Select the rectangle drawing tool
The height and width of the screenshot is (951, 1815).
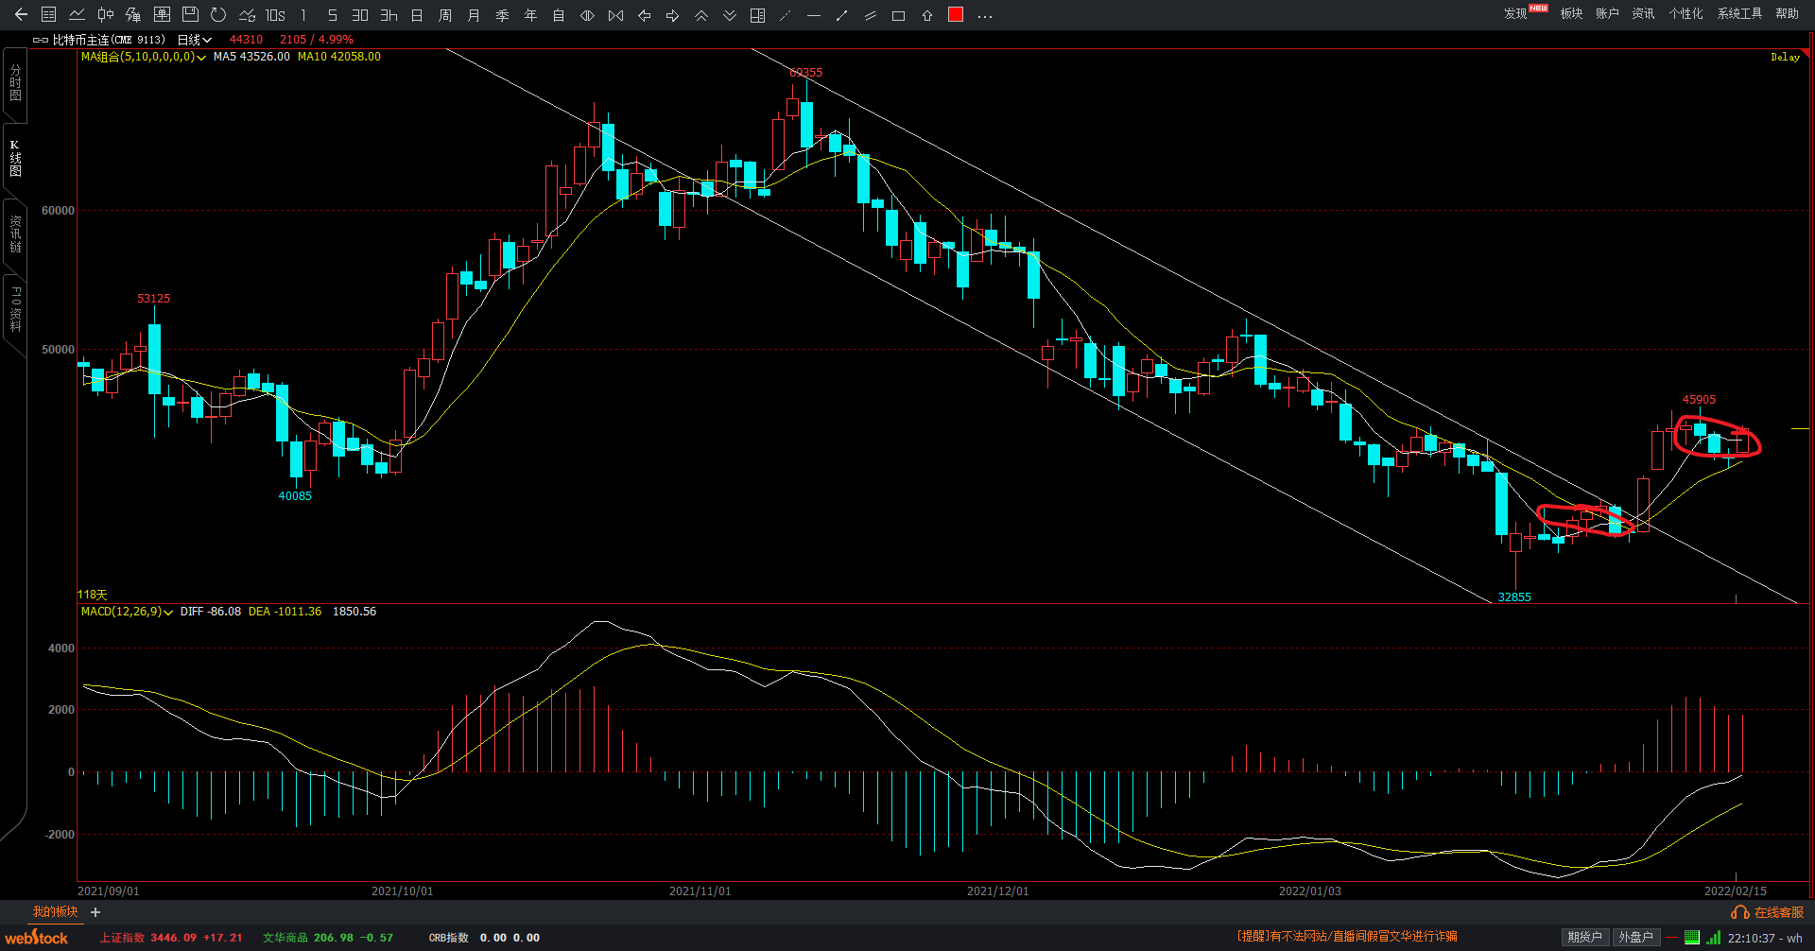tap(898, 15)
